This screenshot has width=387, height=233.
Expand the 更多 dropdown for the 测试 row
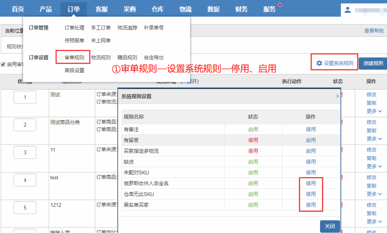(x=374, y=111)
